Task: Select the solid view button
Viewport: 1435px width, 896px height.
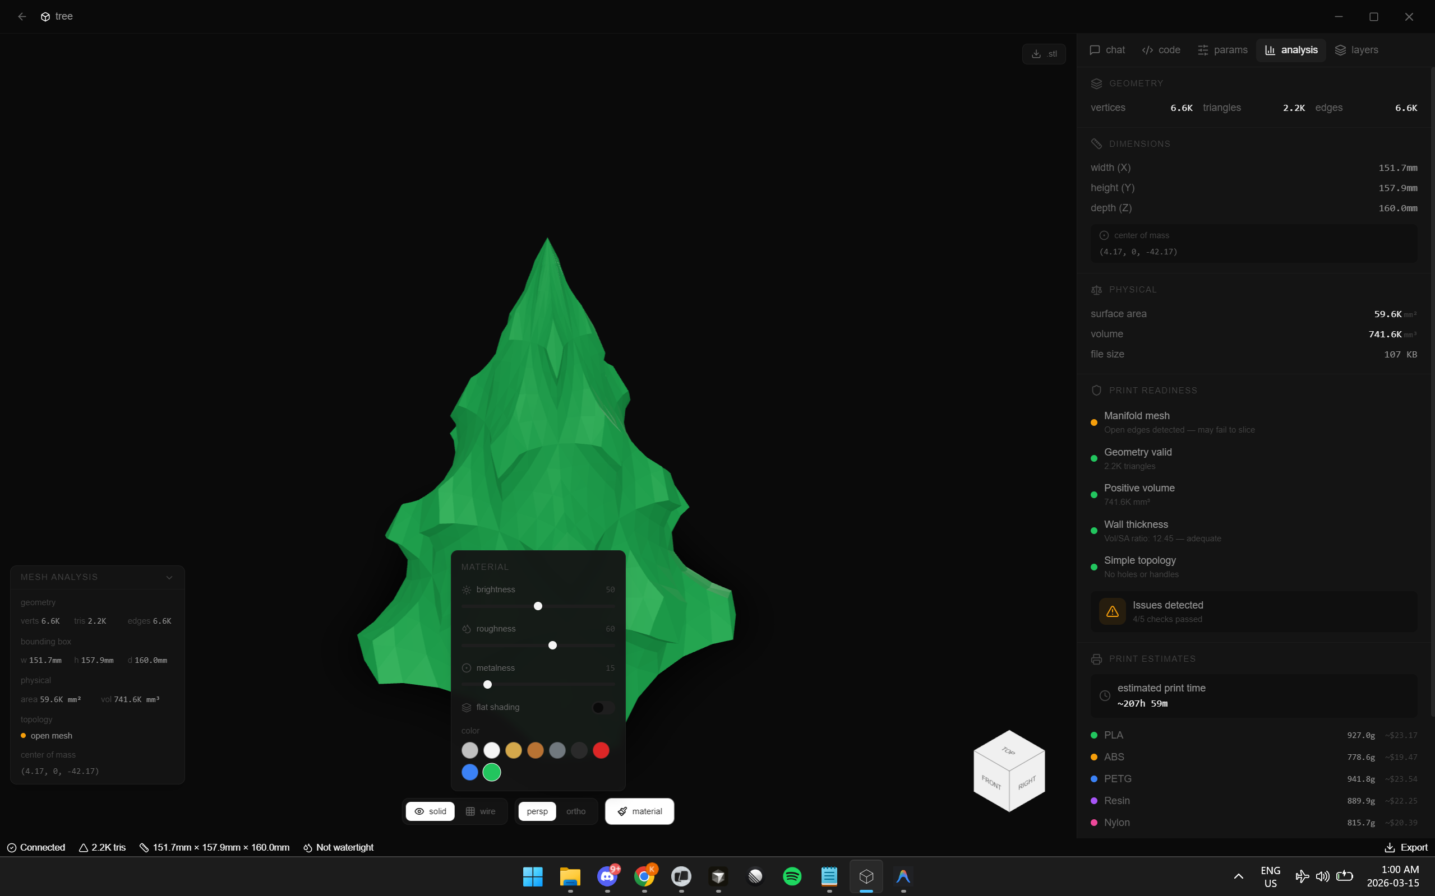Action: pyautogui.click(x=430, y=811)
